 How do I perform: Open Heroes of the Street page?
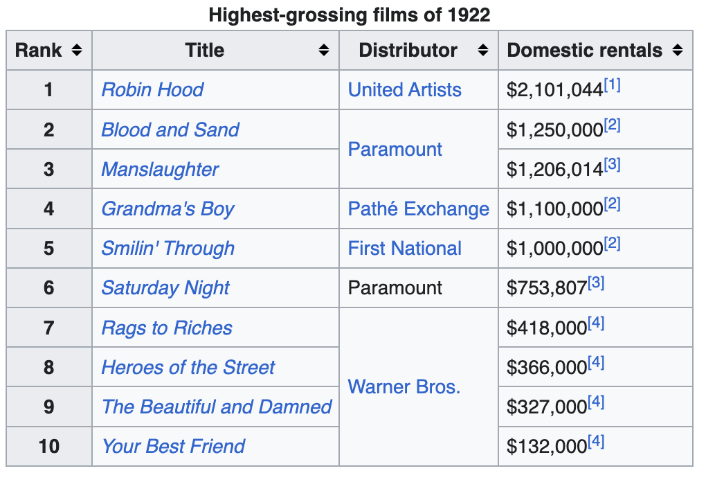click(x=188, y=367)
